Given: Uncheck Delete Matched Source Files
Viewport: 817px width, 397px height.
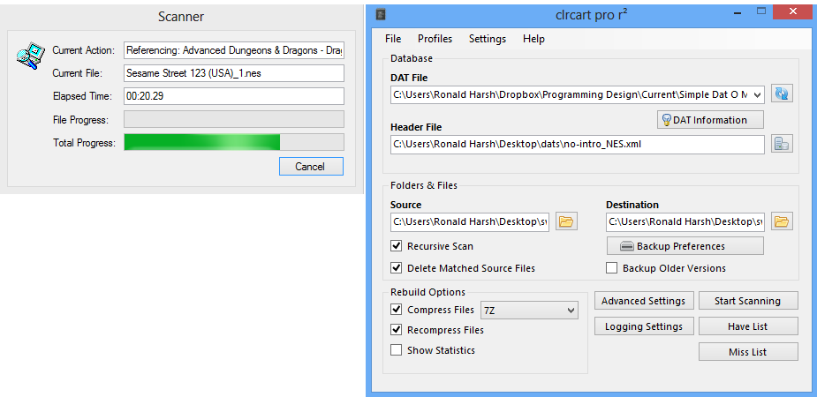Looking at the screenshot, I should tap(397, 268).
